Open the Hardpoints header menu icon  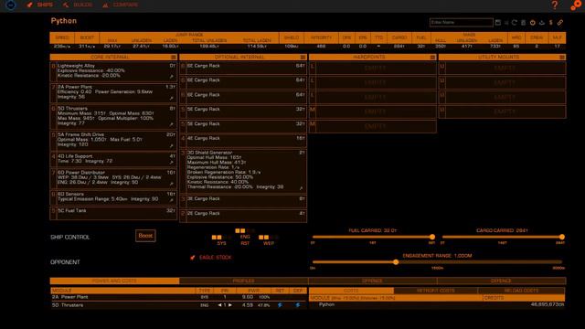pos(432,57)
